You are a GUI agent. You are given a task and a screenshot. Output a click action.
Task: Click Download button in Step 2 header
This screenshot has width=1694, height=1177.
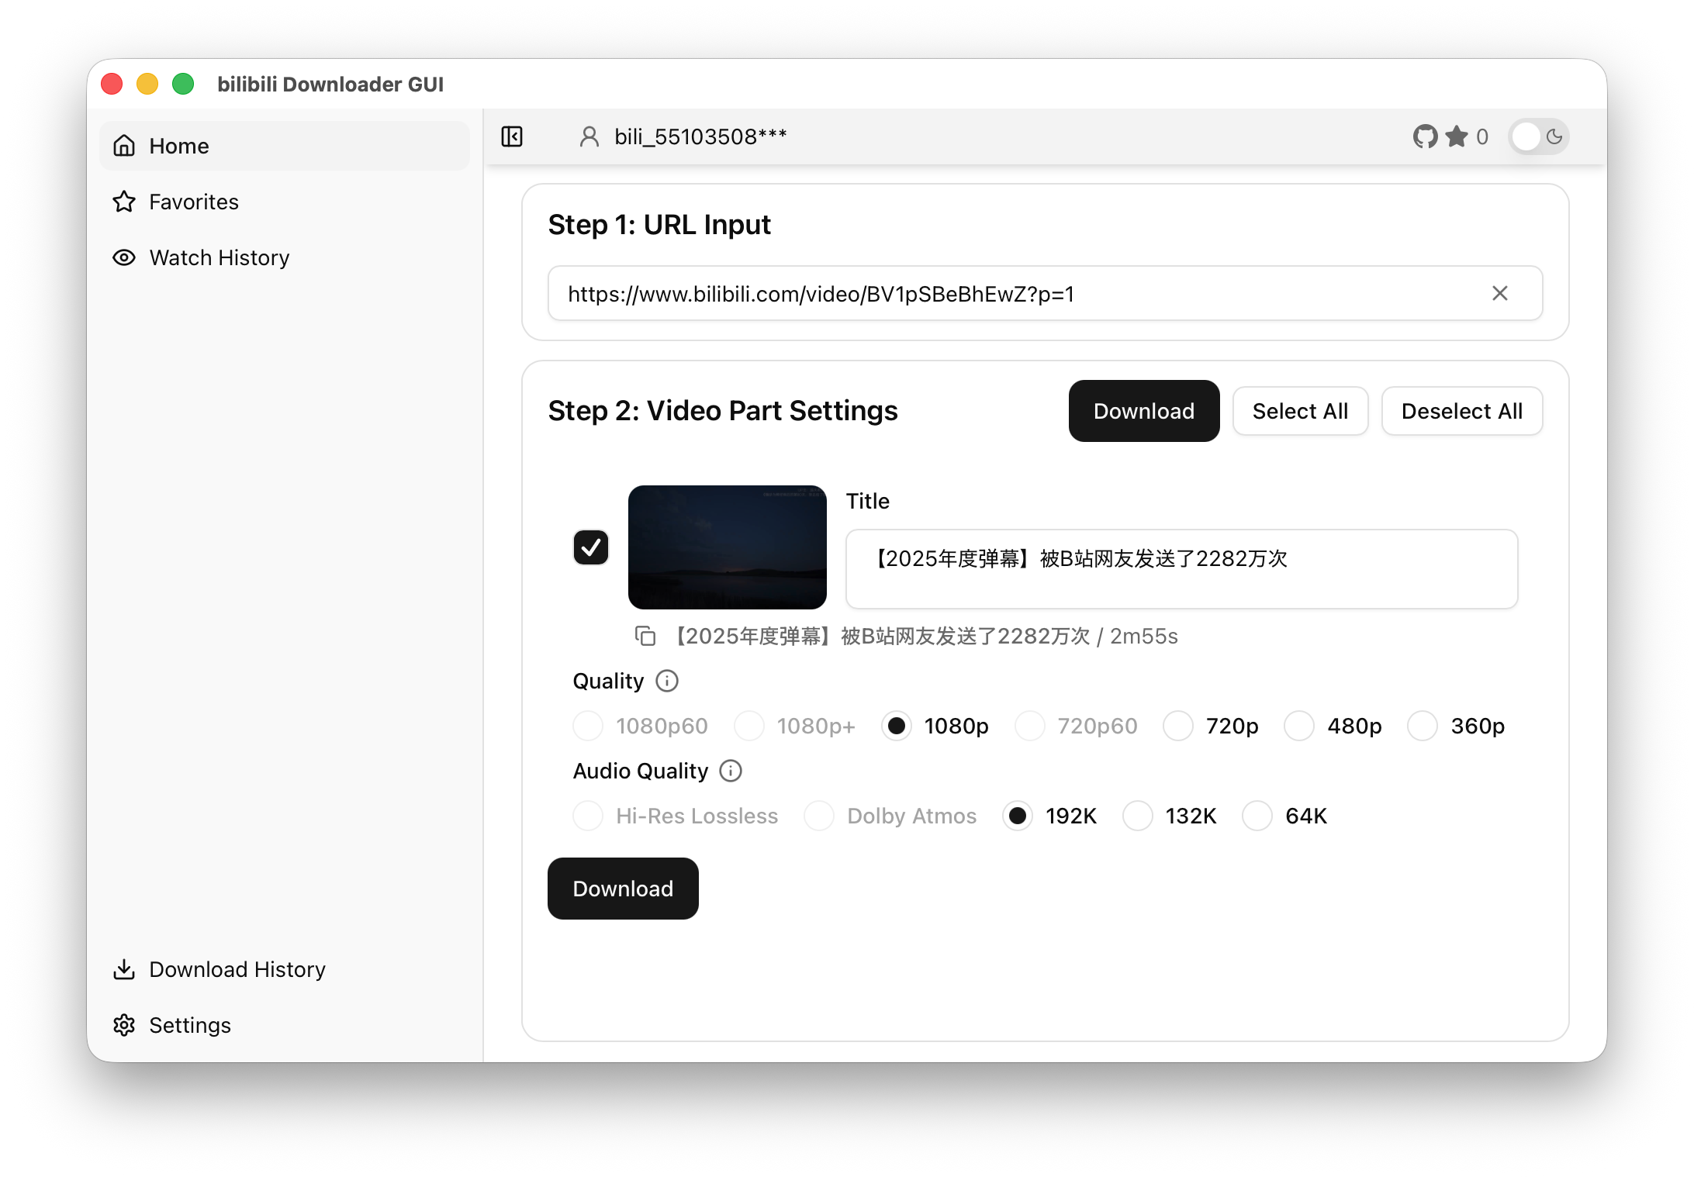1144,411
